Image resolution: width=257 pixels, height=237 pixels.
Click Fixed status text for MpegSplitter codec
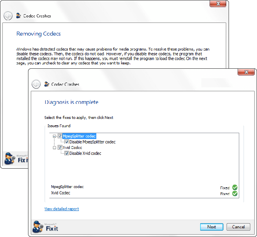click(x=225, y=188)
